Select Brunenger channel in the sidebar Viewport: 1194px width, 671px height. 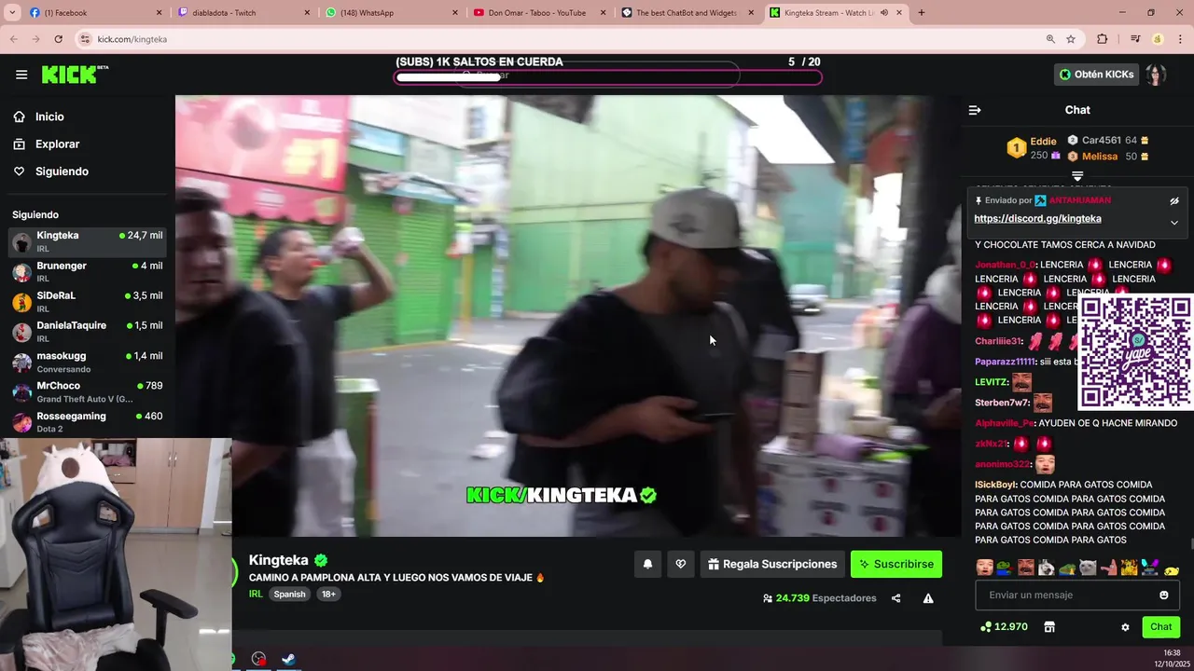pos(87,271)
